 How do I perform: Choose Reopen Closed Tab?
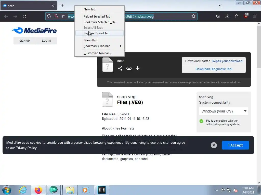100,33
